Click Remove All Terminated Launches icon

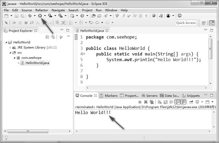152,102
